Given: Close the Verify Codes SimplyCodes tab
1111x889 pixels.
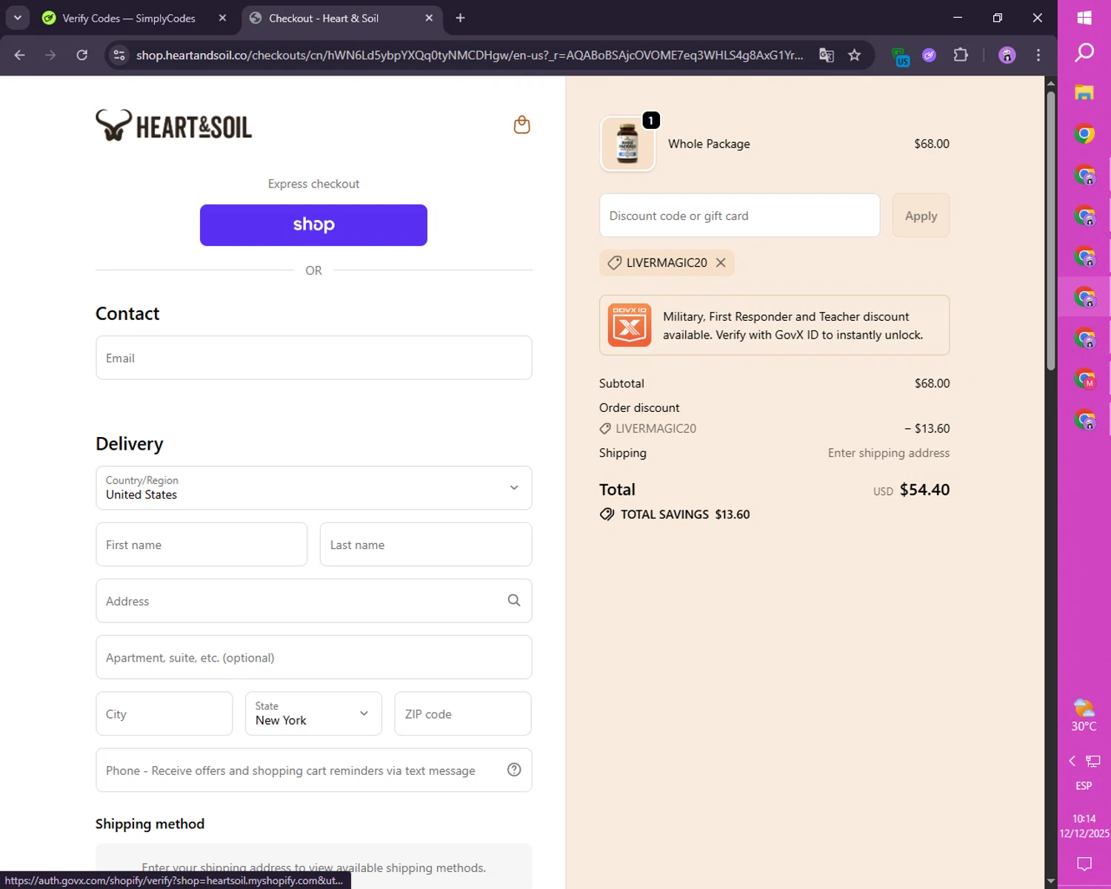Looking at the screenshot, I should click(222, 18).
